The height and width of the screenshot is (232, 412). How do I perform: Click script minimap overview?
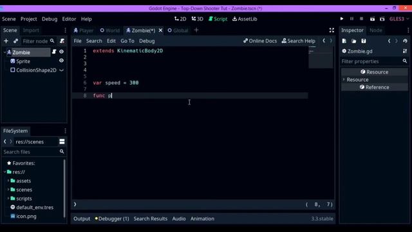click(321, 57)
